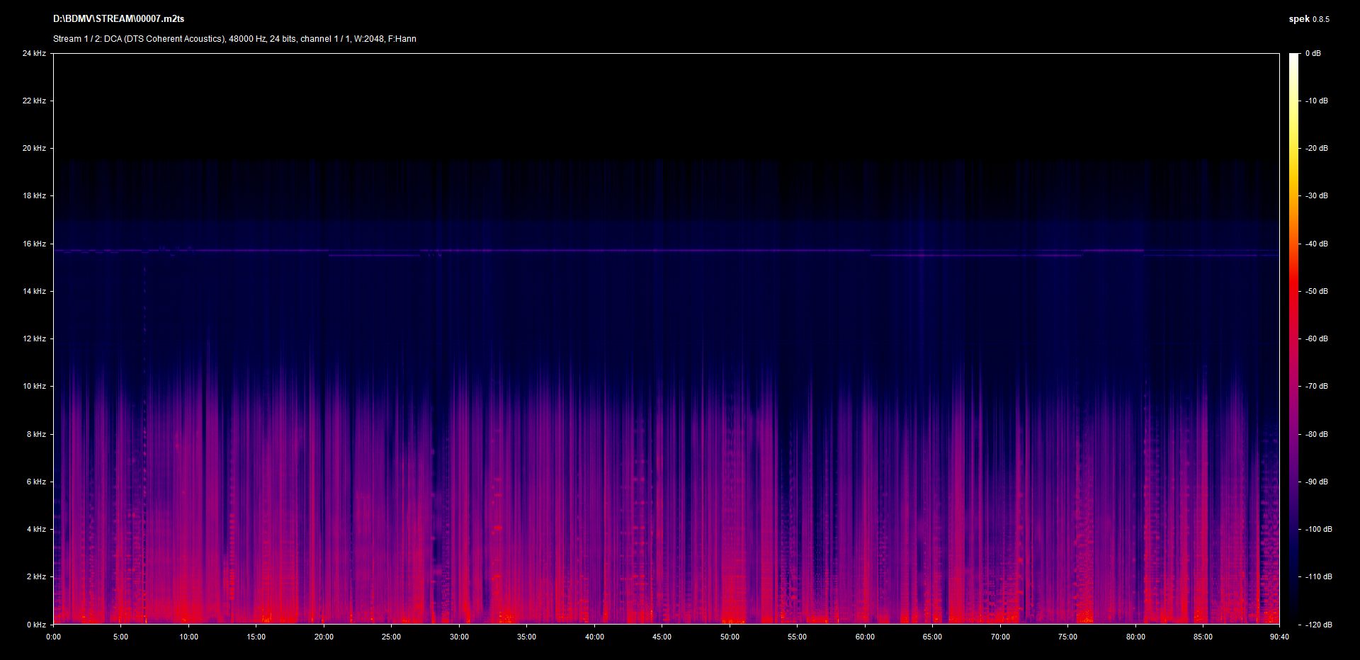The width and height of the screenshot is (1360, 660).
Task: Click the 24 kHz frequency axis label
Action: 34,53
